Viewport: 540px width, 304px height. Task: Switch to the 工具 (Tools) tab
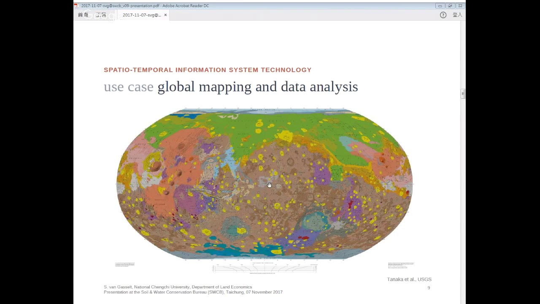click(x=101, y=15)
